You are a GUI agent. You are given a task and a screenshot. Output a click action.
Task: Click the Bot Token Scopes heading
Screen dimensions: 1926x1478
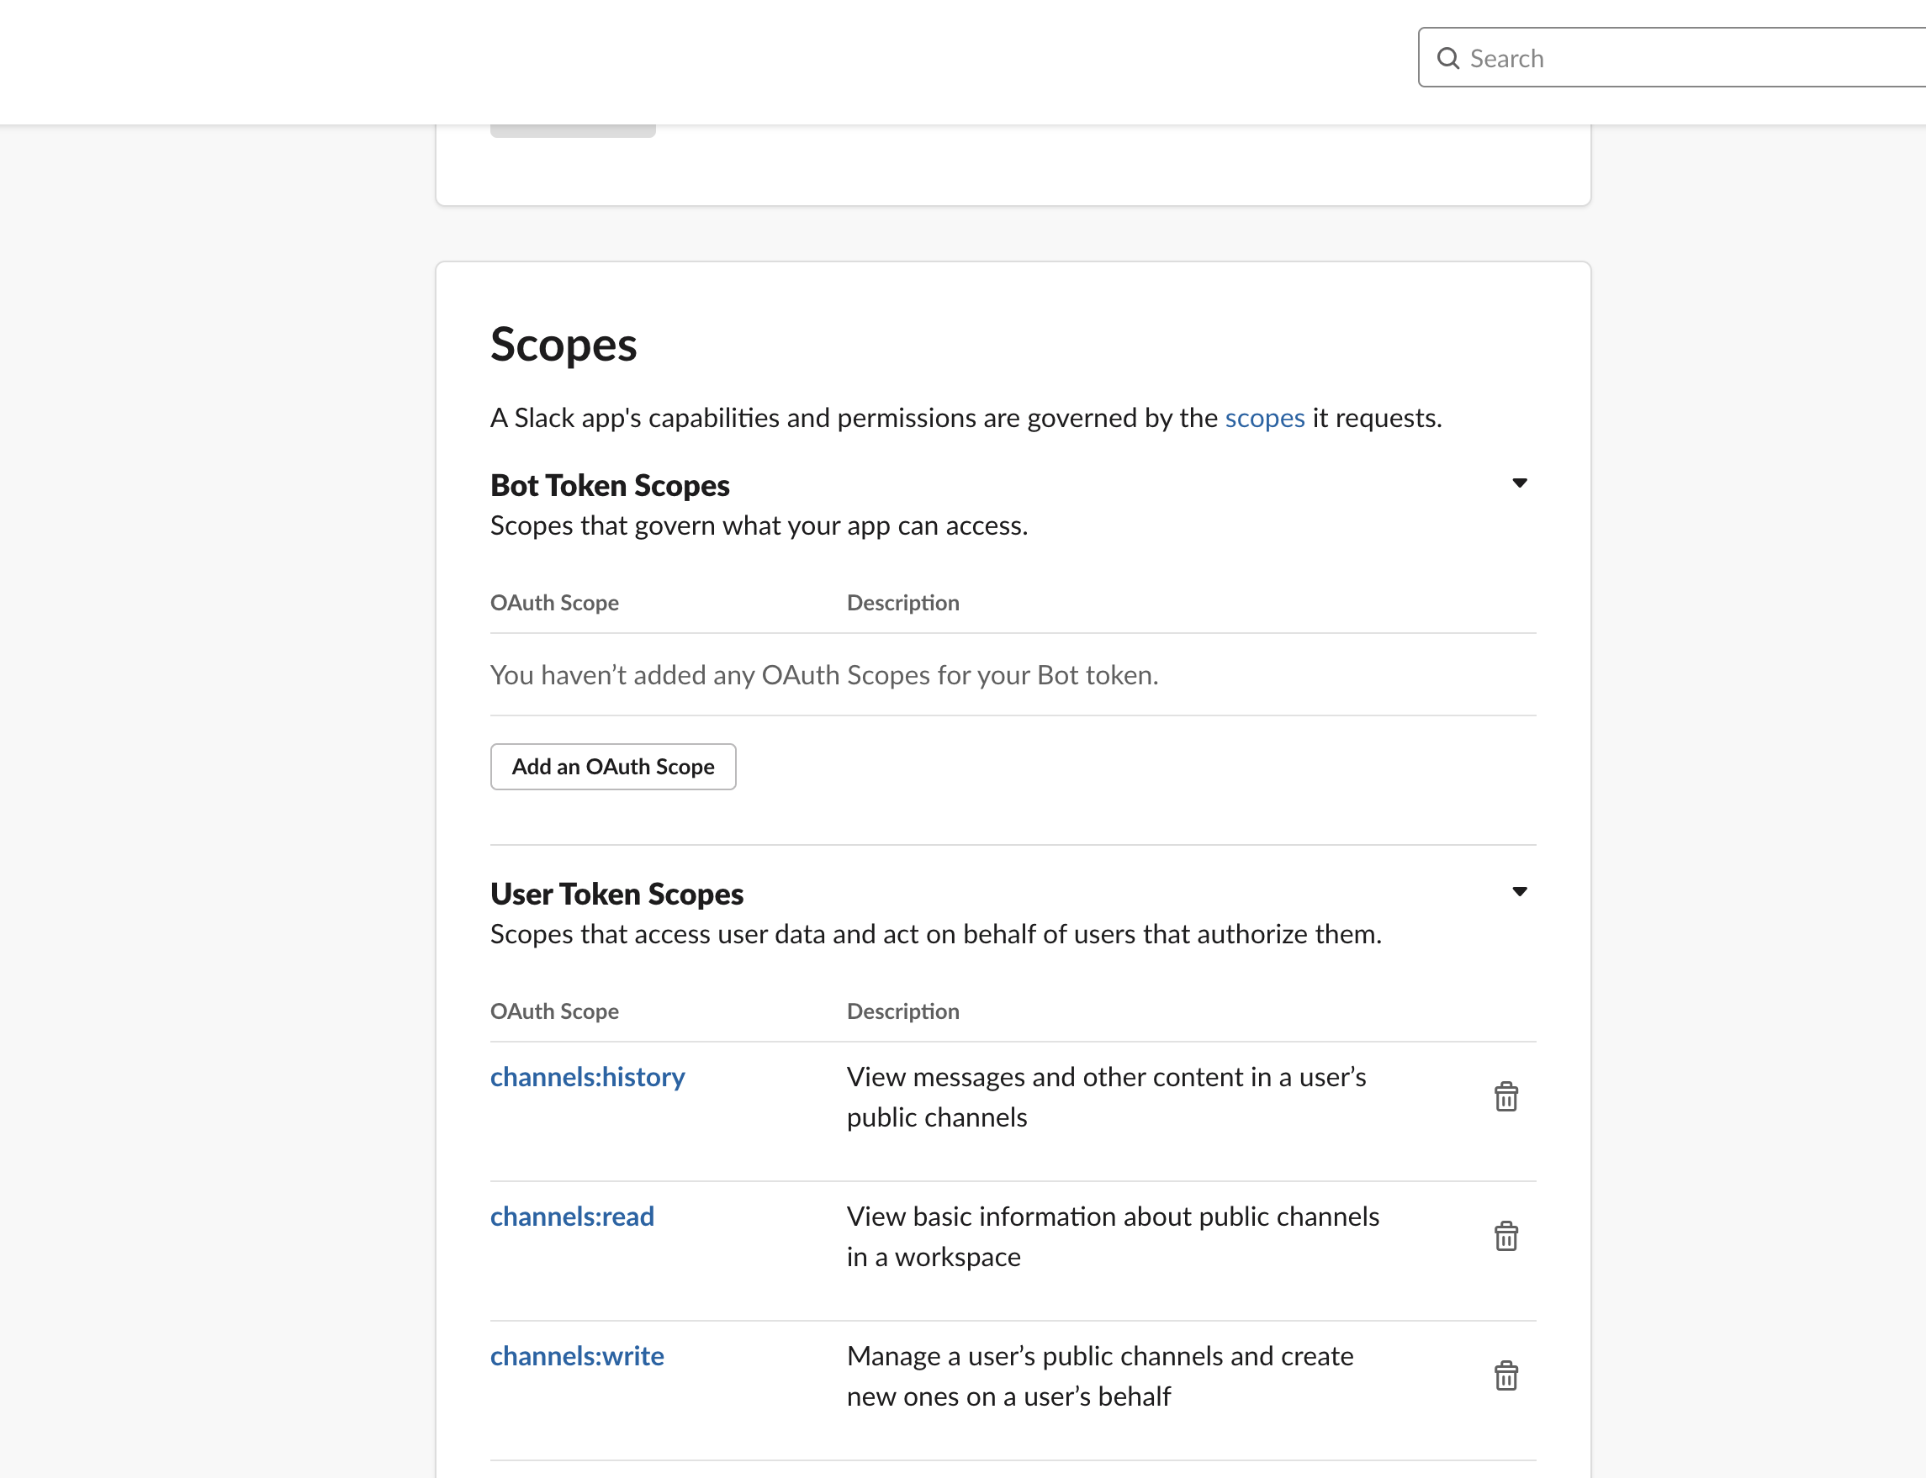click(x=609, y=486)
